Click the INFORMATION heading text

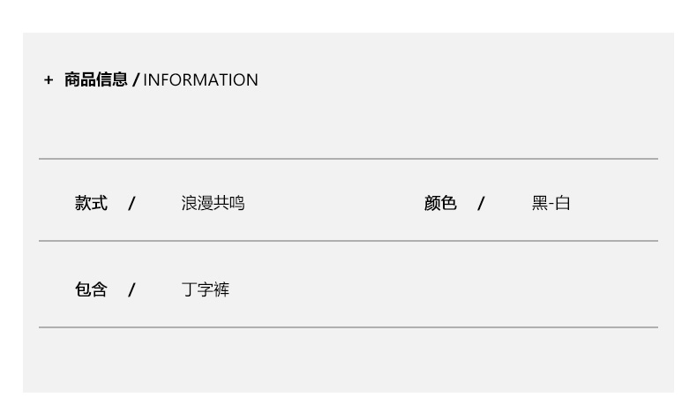click(201, 80)
